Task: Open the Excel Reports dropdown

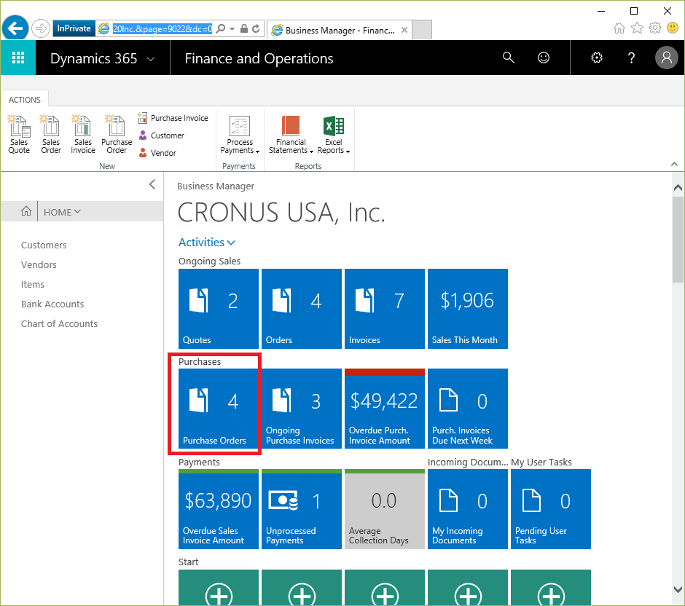Action: coord(334,134)
